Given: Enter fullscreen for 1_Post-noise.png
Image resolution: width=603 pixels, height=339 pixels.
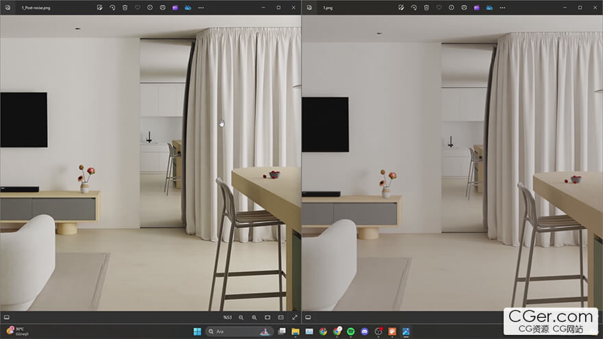Looking at the screenshot, I should click(x=295, y=318).
